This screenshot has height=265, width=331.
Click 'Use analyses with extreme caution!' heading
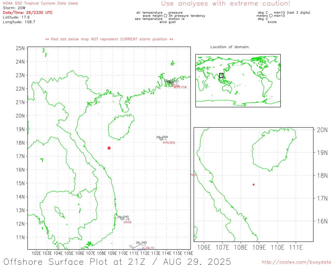pos(226,3)
